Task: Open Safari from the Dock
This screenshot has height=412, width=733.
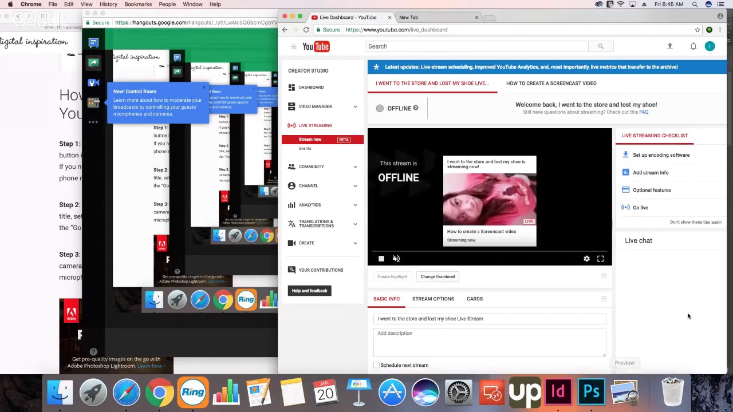Action: click(x=127, y=393)
